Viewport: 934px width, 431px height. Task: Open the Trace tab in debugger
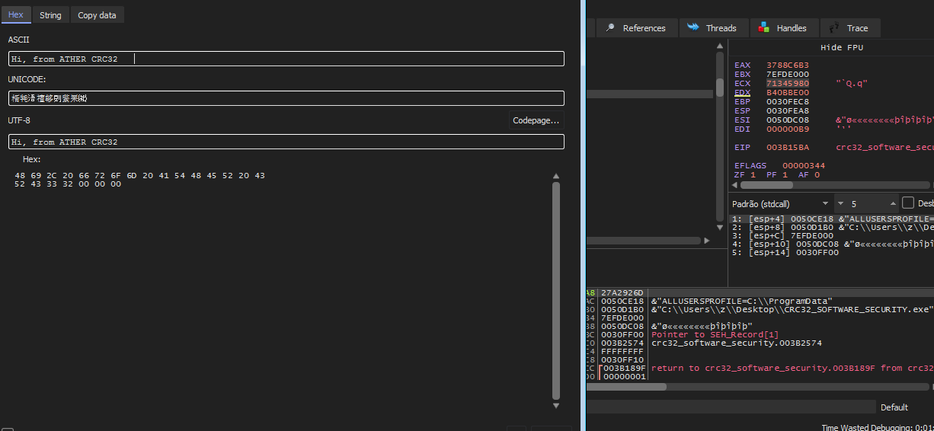(x=850, y=28)
